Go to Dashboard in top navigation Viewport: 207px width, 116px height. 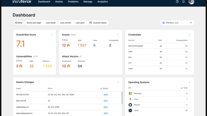44,2
